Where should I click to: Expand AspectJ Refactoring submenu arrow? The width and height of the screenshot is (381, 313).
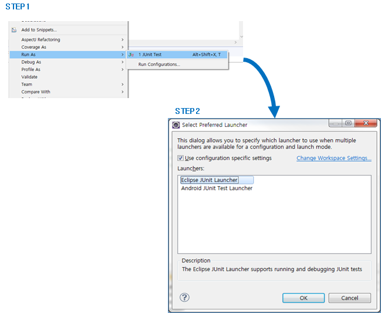(x=123, y=39)
